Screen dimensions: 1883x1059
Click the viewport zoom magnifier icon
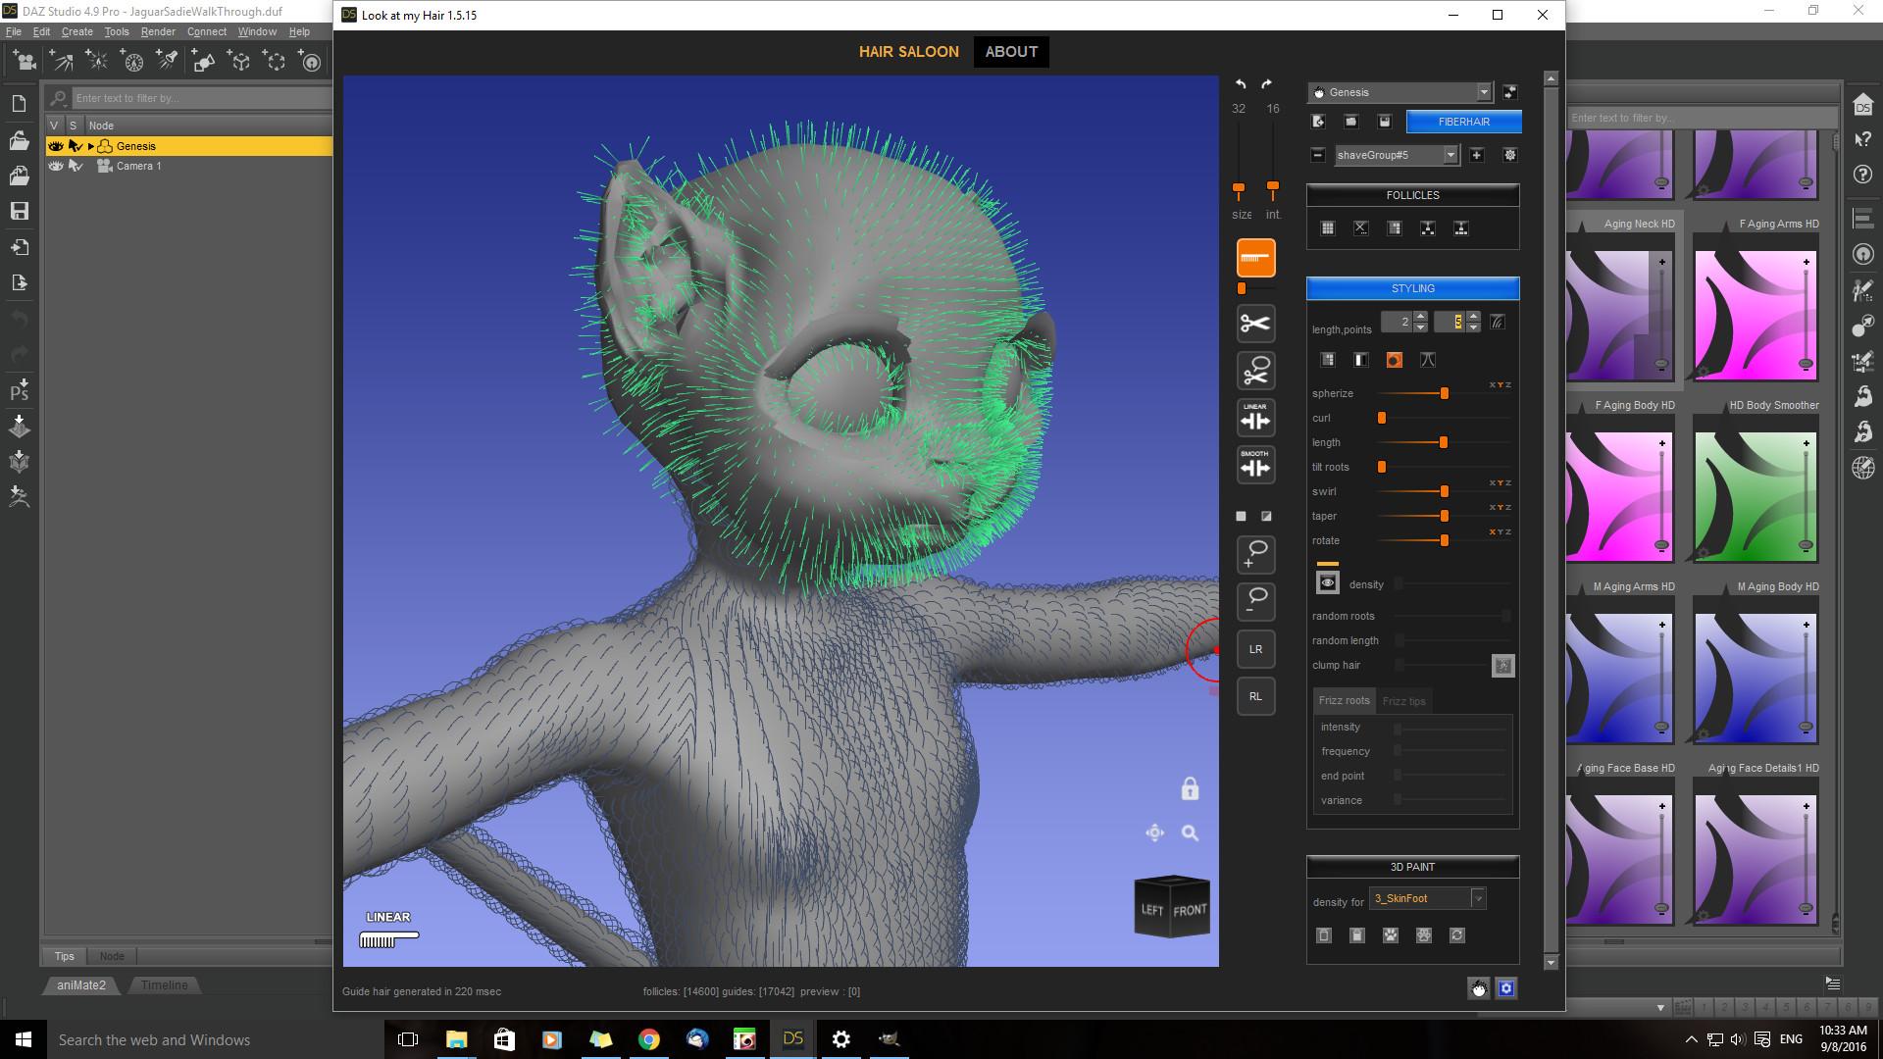click(x=1190, y=833)
